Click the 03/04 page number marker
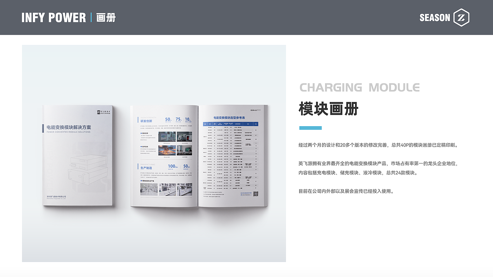This screenshot has height=277, width=493. tap(252, 110)
